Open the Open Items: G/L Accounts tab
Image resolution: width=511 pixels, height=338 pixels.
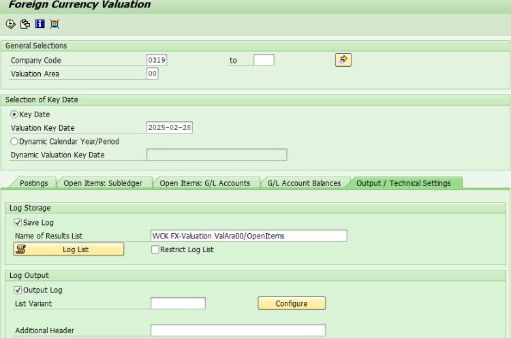pyautogui.click(x=205, y=183)
